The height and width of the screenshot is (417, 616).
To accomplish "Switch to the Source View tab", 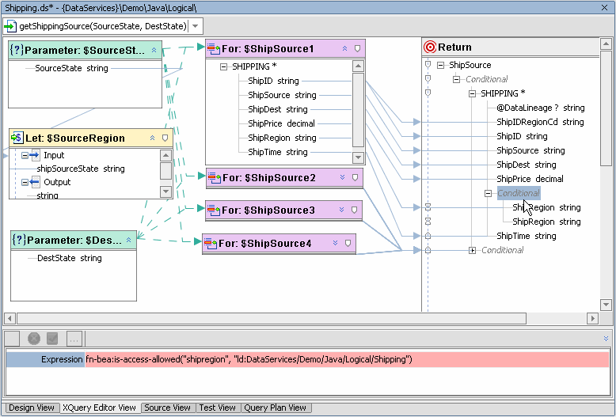I will point(167,408).
